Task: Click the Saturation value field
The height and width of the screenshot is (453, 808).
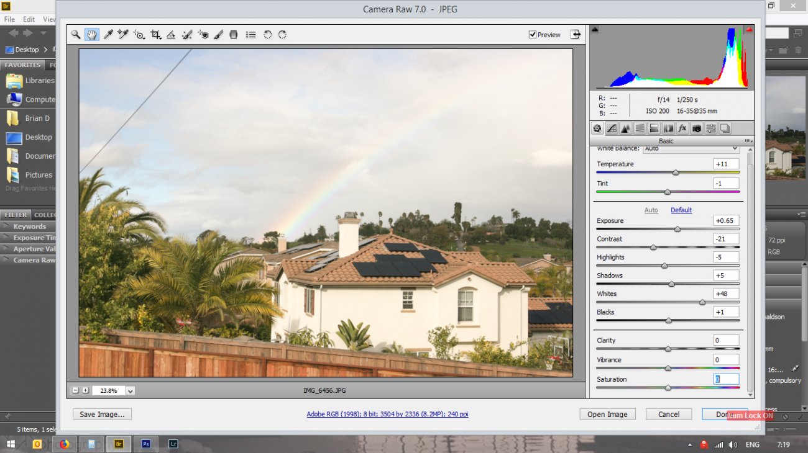Action: click(x=727, y=379)
